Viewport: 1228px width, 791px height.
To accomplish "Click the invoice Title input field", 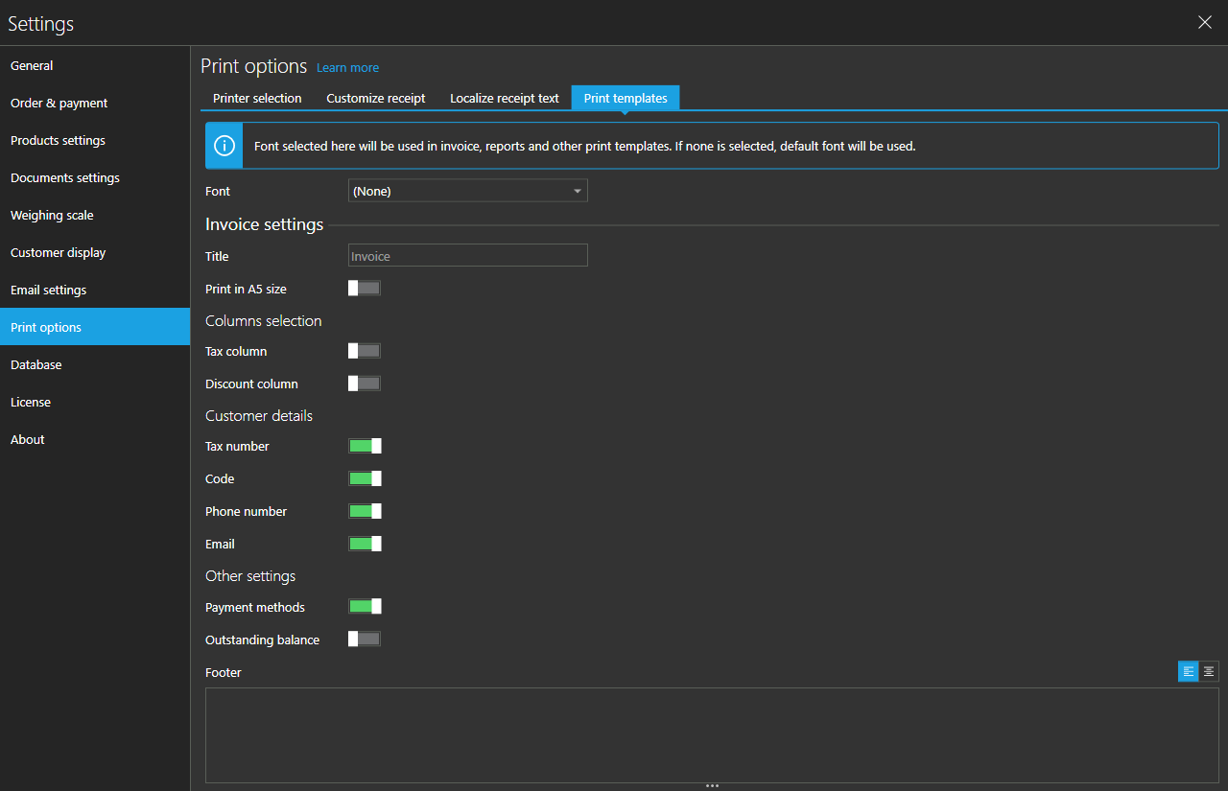I will click(x=467, y=256).
